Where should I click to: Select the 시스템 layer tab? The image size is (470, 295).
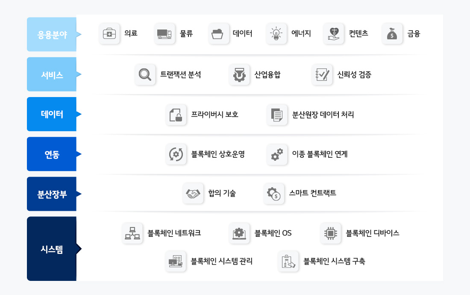point(51,249)
